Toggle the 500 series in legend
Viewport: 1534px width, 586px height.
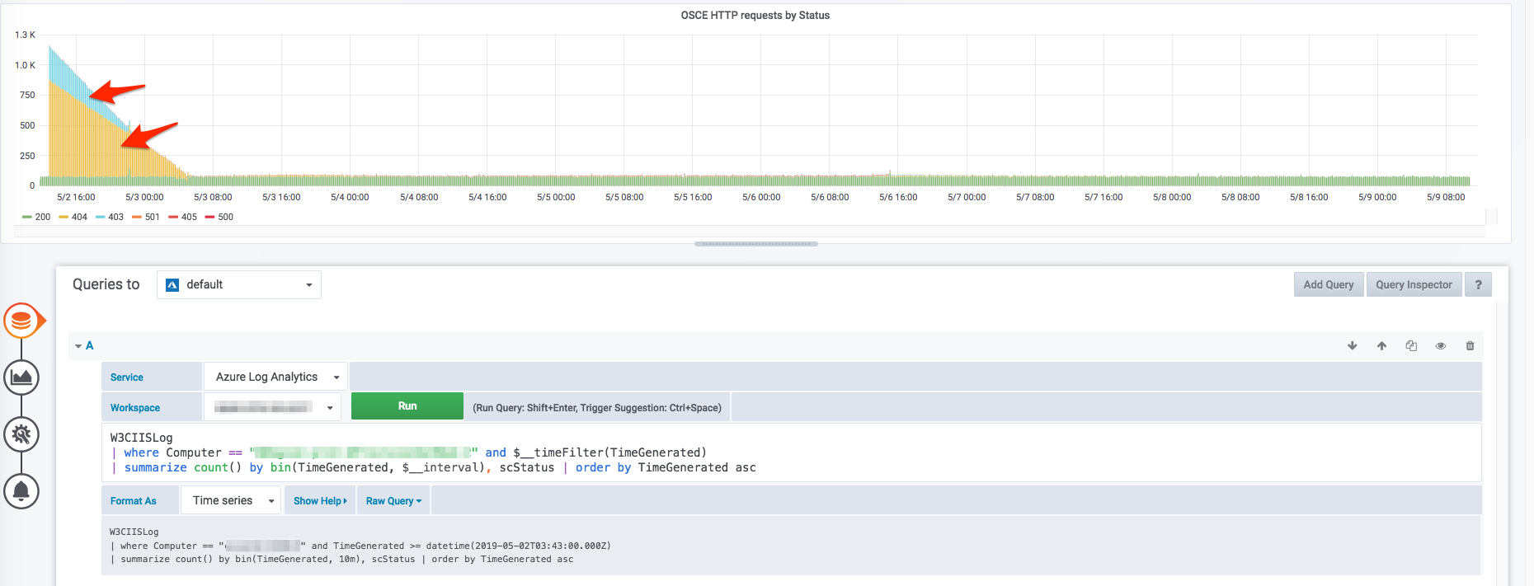click(x=219, y=217)
